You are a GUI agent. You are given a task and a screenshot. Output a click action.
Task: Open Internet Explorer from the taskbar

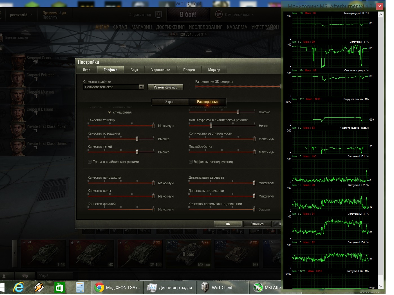pos(19,287)
